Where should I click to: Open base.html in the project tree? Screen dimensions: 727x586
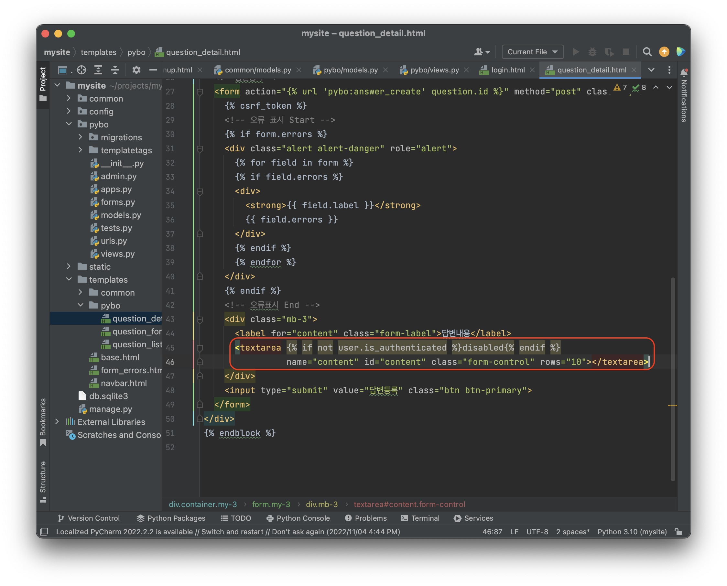click(120, 357)
